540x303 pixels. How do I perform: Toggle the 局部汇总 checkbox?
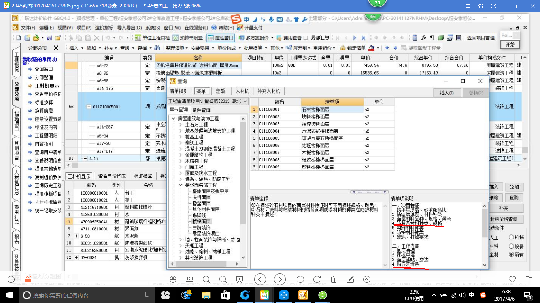306,38
